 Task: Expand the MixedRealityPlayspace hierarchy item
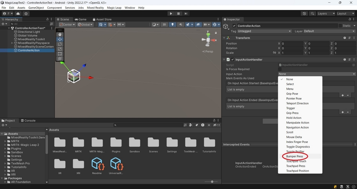point(12,43)
